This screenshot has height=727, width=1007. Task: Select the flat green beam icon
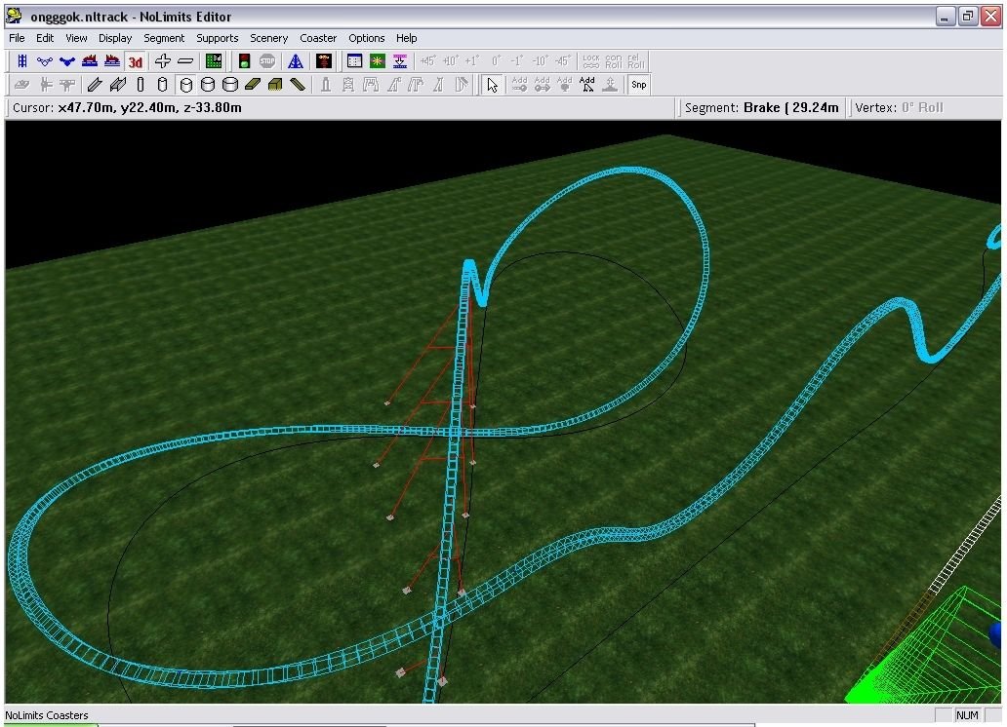pyautogui.click(x=253, y=85)
